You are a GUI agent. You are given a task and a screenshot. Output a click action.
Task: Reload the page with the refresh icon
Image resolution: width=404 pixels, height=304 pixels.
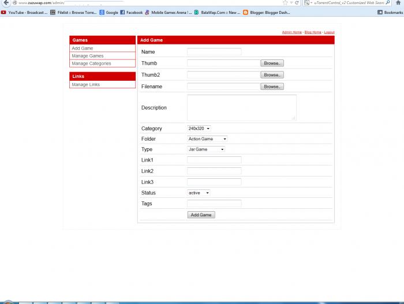[x=297, y=2]
